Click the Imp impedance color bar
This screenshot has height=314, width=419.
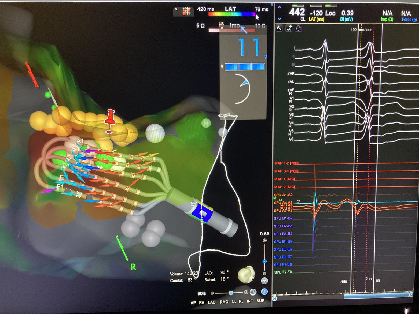click(232, 31)
